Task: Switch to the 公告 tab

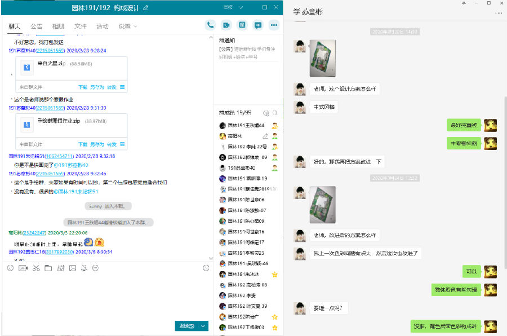Action: click(36, 26)
